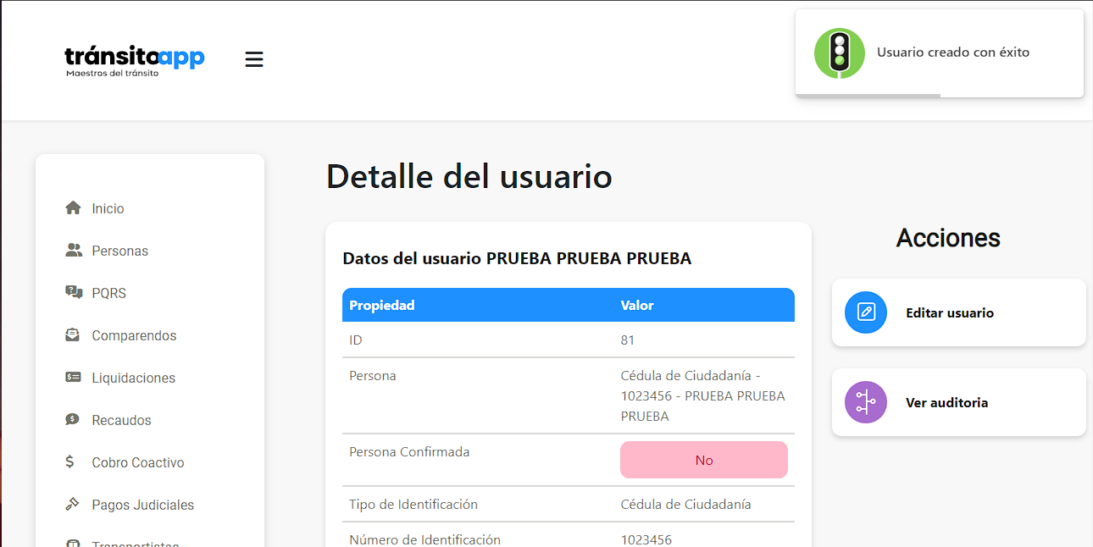Click the Comparendos inbox icon
The height and width of the screenshot is (547, 1093).
coord(74,335)
